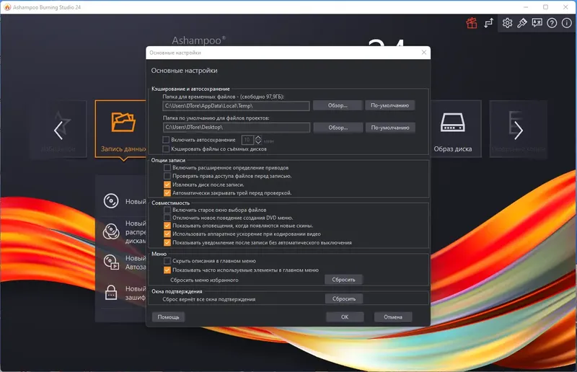
Task: Click autosave minutes stepper arrows
Action: click(258, 140)
